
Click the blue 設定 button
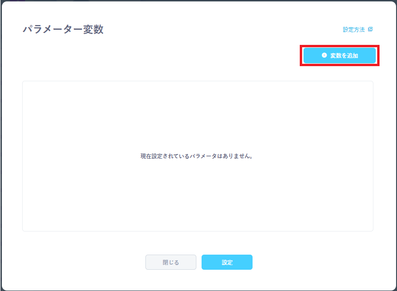227,262
